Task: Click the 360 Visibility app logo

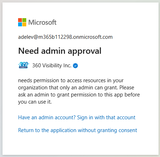Action: pyautogui.click(x=24, y=65)
